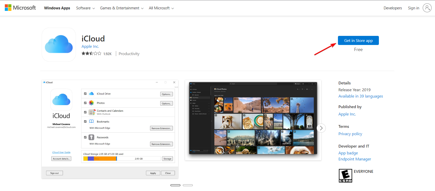
Task: Open the Sign in account avatar icon
Action: click(427, 8)
